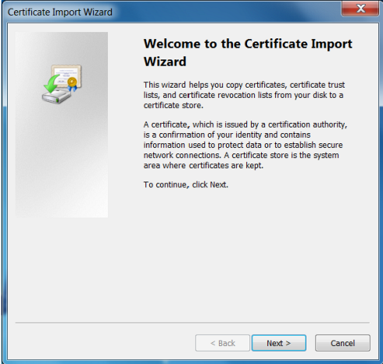
Task: Click the To continue, click Next text
Action: 186,185
